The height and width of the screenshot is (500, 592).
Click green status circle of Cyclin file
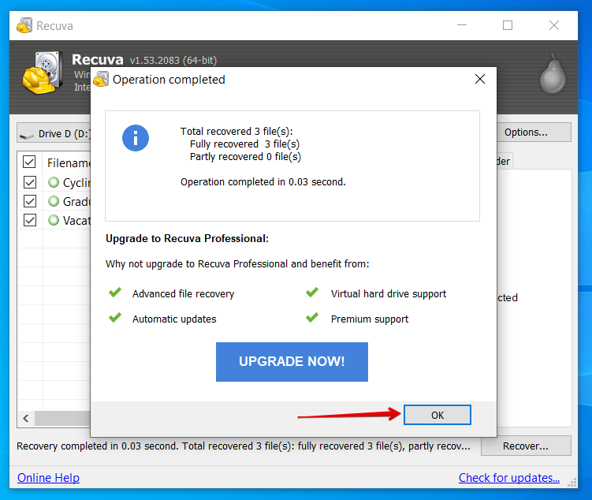(x=54, y=182)
